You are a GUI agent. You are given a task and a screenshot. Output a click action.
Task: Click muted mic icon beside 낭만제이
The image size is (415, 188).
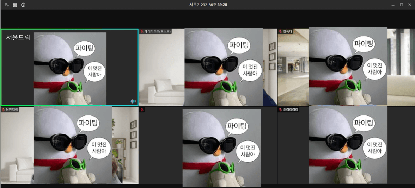[x=4, y=109]
